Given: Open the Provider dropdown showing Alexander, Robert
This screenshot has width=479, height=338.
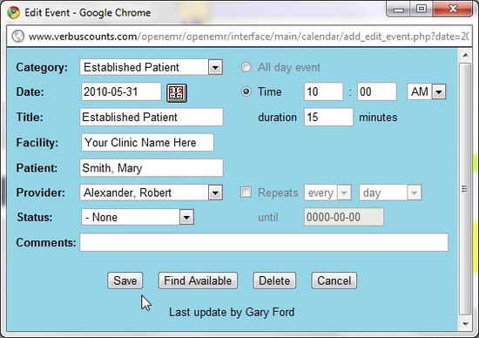Looking at the screenshot, I should pos(152,193).
